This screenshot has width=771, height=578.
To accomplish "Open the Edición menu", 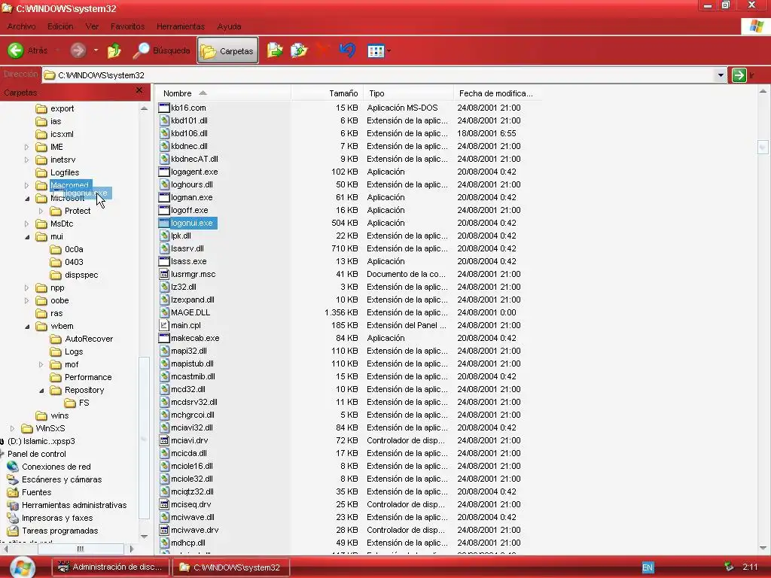I will pyautogui.click(x=60, y=26).
